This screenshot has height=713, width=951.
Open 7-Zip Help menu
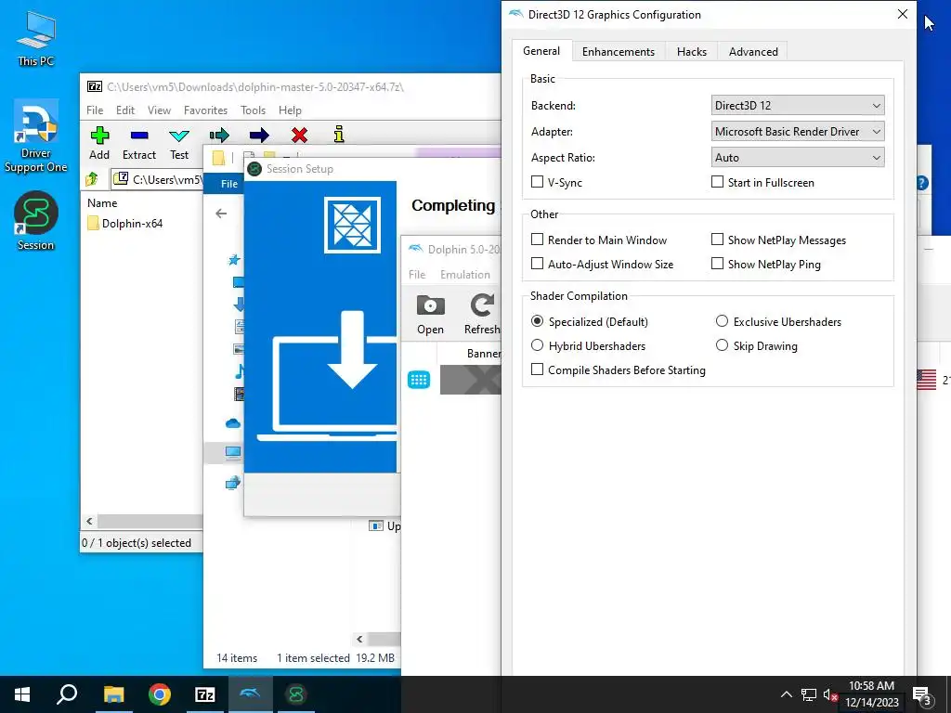290,110
